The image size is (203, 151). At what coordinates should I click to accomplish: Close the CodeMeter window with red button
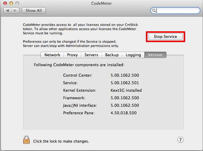tap(5, 3)
